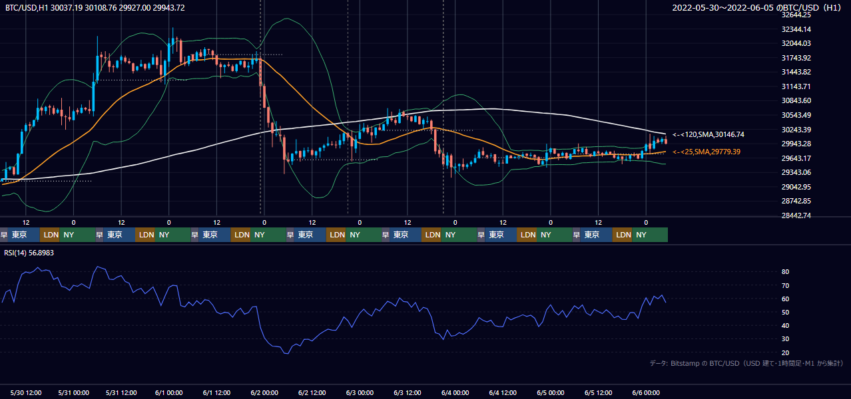
Task: Select price axis label 29343.06
Action: (x=796, y=172)
